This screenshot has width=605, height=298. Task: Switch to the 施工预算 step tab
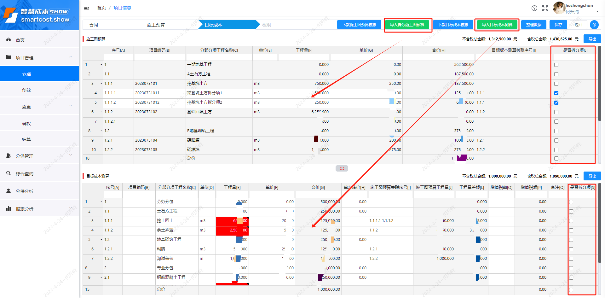pyautogui.click(x=156, y=25)
